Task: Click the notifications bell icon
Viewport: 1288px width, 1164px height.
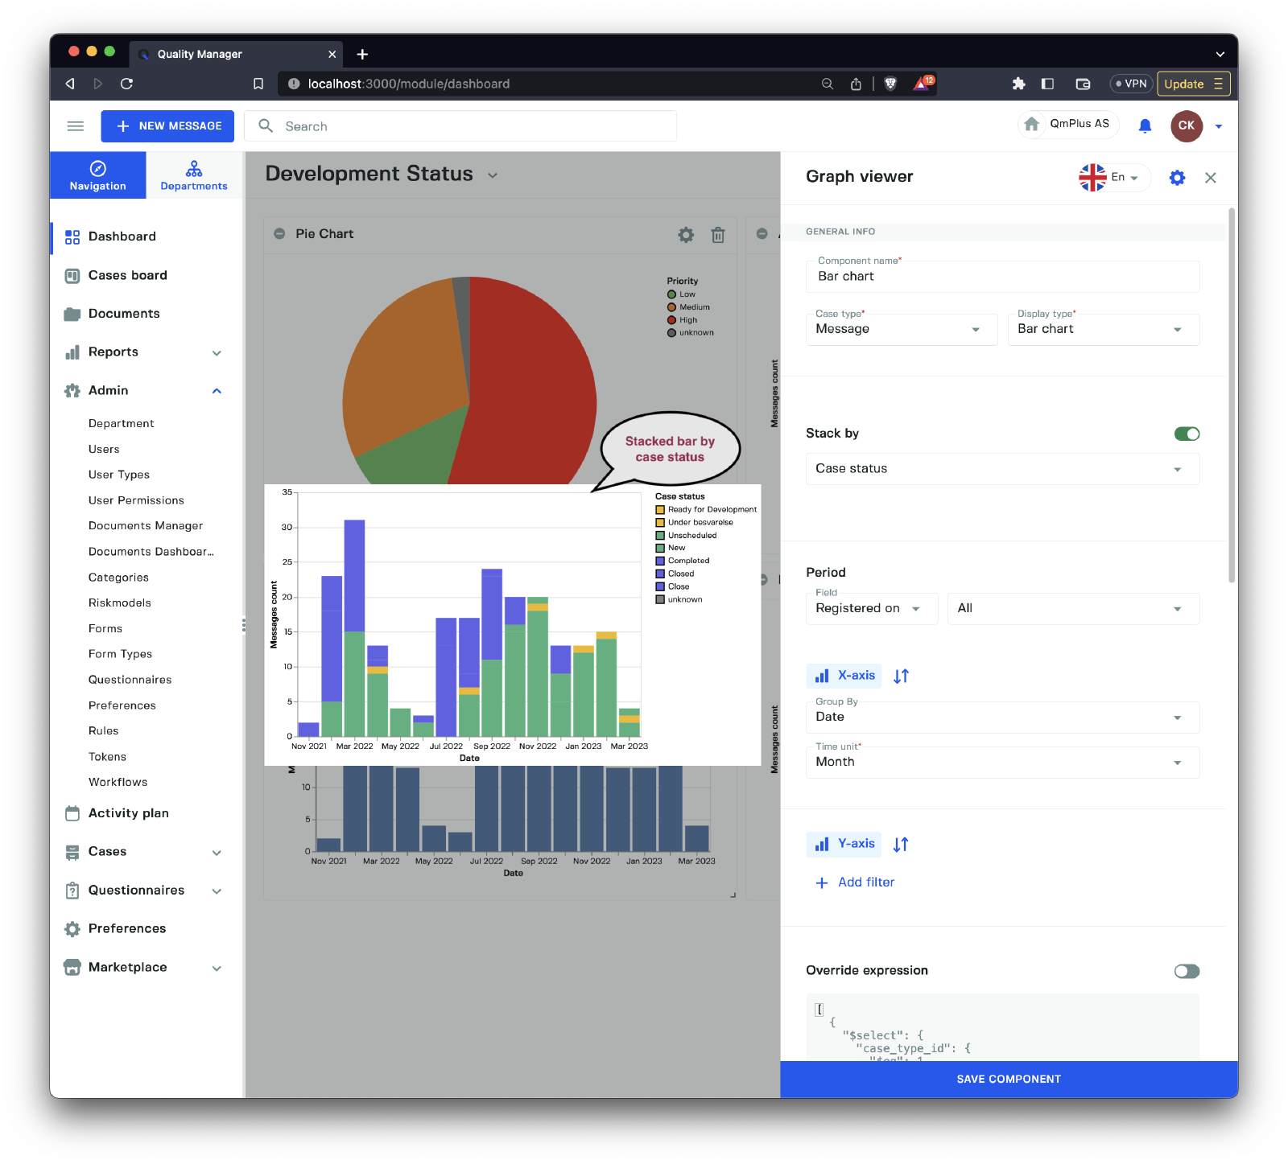Action: click(1144, 126)
